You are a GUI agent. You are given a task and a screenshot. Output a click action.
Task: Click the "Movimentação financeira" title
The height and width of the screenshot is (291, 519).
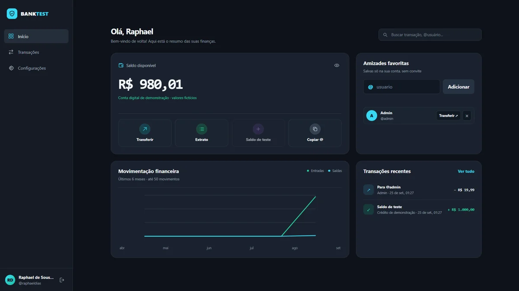(148, 171)
